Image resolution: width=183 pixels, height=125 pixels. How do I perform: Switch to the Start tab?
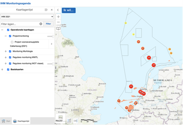tap(6, 121)
